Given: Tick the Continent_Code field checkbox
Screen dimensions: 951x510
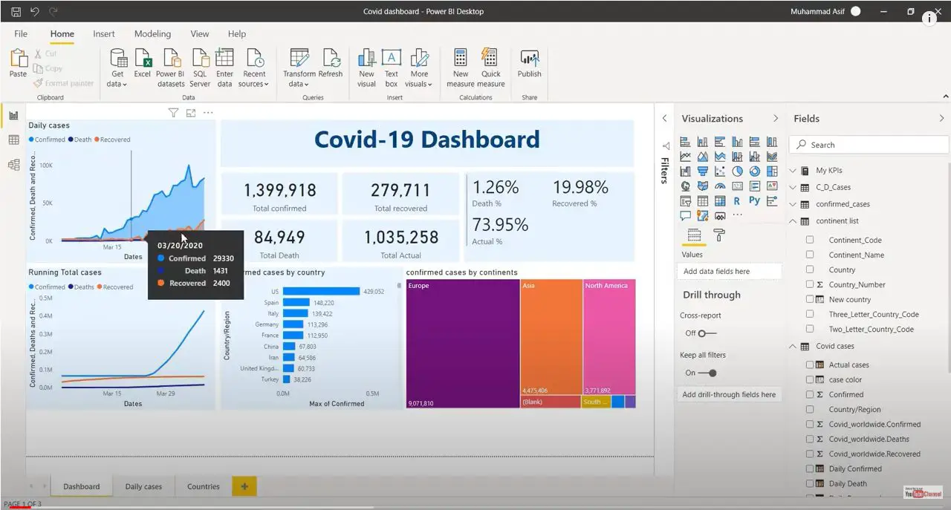Looking at the screenshot, I should [810, 240].
